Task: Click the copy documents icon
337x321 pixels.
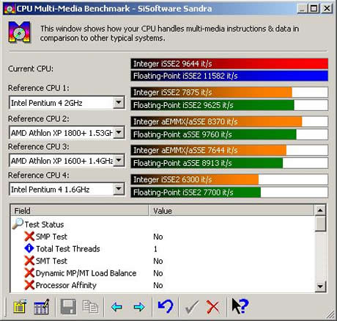Action: click(90, 306)
